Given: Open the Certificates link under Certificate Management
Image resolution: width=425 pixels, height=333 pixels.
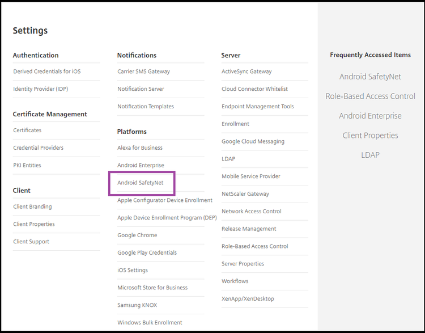Looking at the screenshot, I should click(x=27, y=130).
